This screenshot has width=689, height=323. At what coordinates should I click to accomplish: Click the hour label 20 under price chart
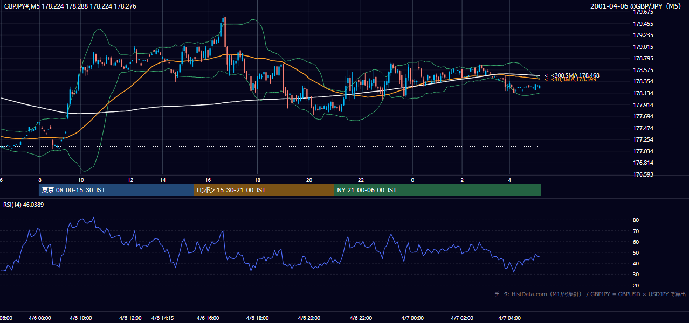coord(309,180)
